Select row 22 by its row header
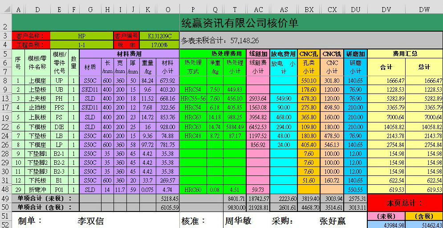This screenshot has width=443, height=228. pyautogui.click(x=6, y=127)
